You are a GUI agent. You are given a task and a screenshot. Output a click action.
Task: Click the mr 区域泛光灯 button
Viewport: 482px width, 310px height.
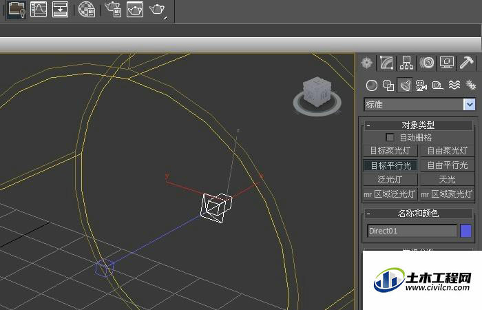390,194
